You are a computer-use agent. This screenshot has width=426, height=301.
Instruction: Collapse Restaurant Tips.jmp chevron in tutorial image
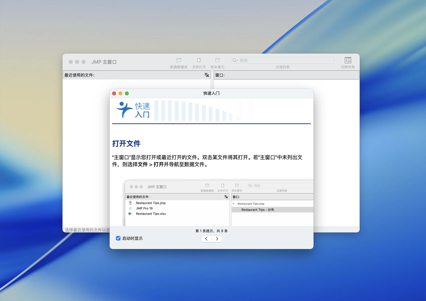tap(234, 204)
